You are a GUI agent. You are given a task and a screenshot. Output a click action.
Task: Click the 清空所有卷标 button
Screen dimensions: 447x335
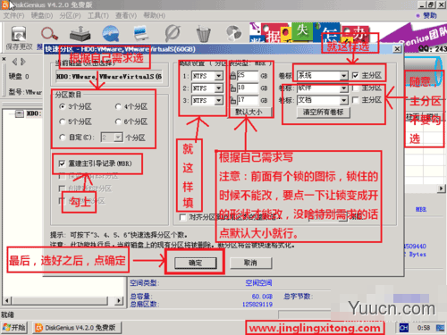coord(324,113)
